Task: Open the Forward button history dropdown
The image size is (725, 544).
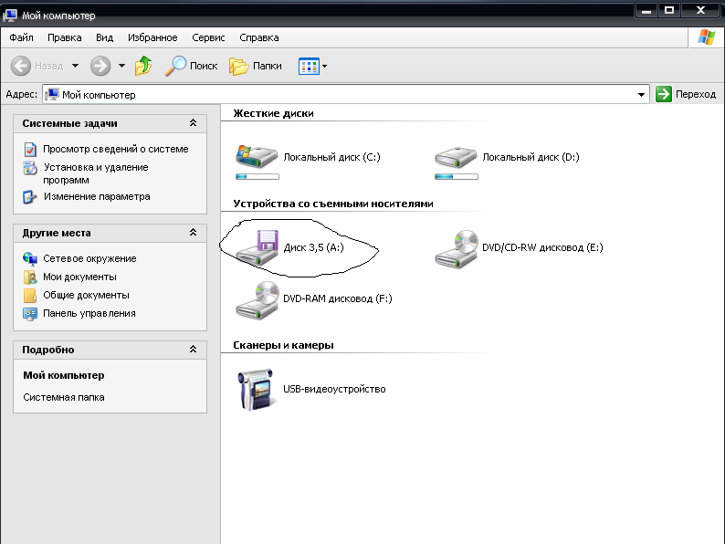Action: click(x=121, y=66)
